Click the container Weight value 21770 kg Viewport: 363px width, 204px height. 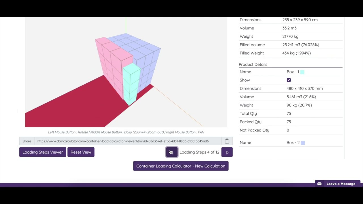(290, 36)
